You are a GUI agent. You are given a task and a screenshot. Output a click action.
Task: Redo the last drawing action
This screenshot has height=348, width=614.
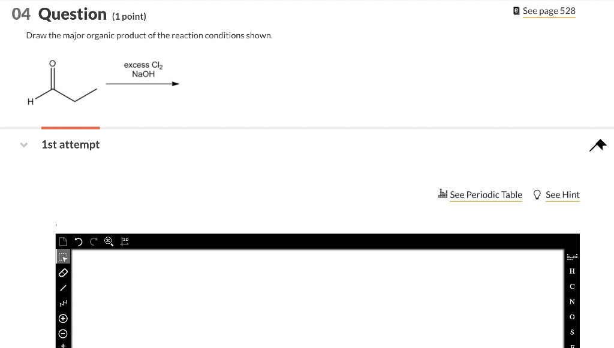tap(93, 241)
